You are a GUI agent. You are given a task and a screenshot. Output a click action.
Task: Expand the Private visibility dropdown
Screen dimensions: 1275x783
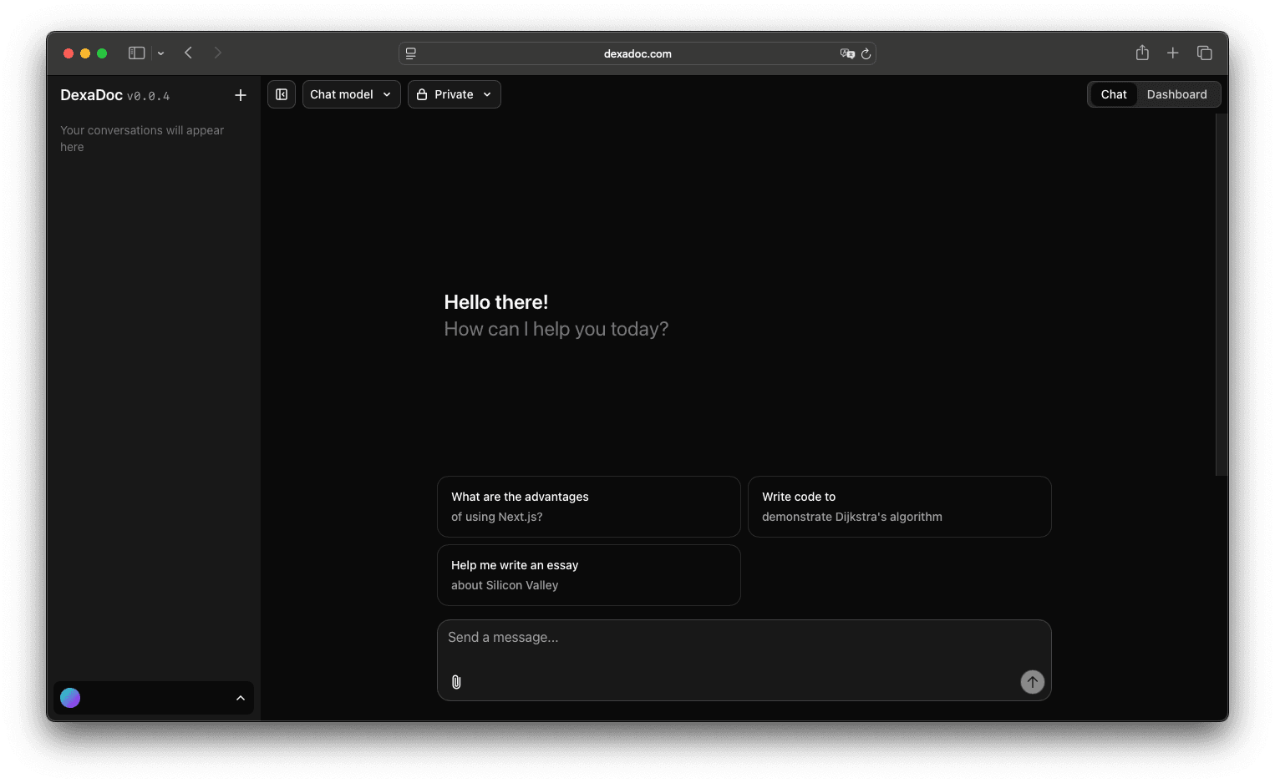pos(455,94)
